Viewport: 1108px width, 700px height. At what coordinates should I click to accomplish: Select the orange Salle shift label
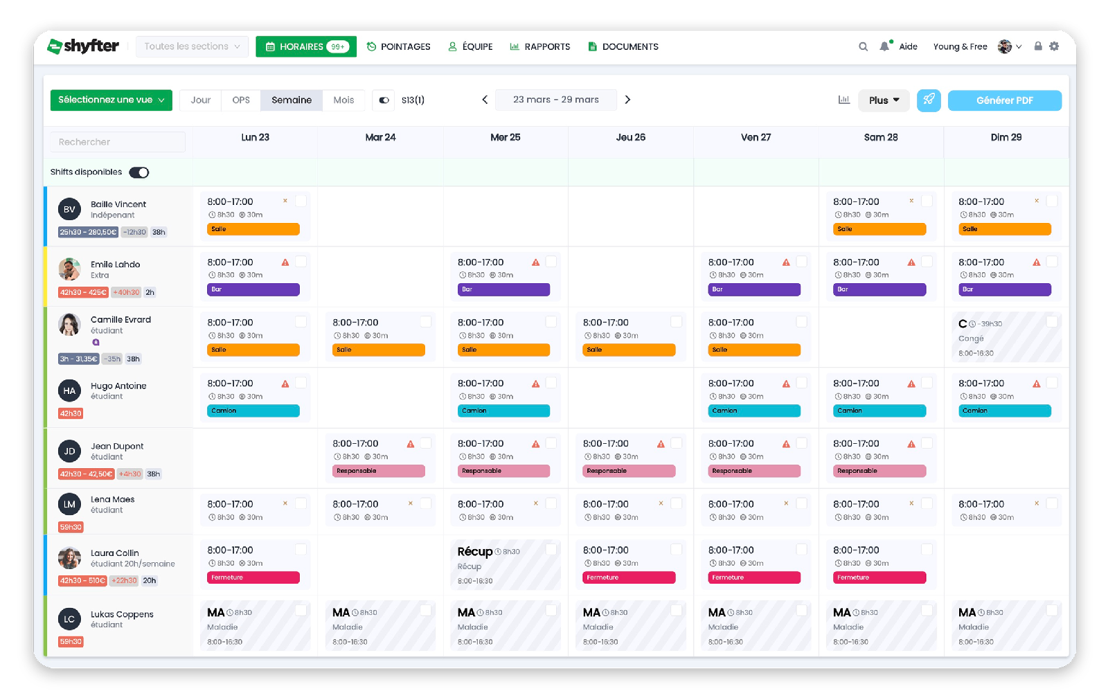click(x=253, y=228)
